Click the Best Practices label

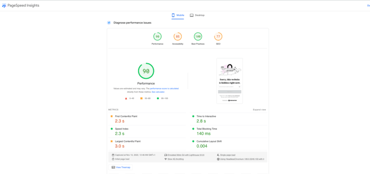[x=198, y=44]
